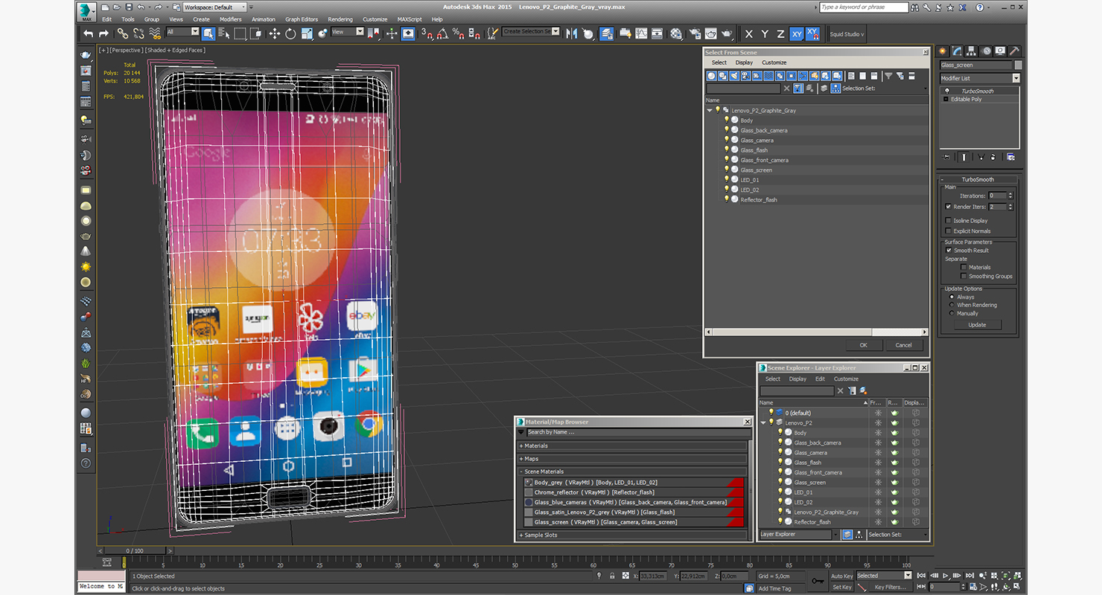The height and width of the screenshot is (595, 1102).
Task: Open the Material Editor from toolbar
Action: tap(676, 33)
